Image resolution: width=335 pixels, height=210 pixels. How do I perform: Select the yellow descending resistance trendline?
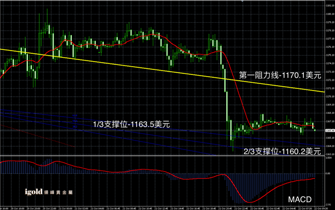(x=162, y=71)
